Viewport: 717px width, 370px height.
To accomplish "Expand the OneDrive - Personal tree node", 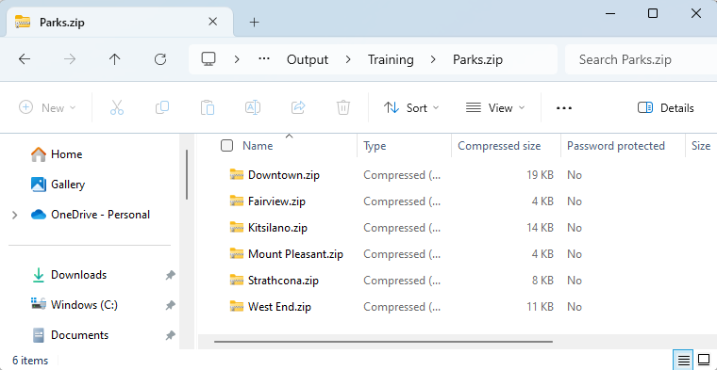I will 15,215.
